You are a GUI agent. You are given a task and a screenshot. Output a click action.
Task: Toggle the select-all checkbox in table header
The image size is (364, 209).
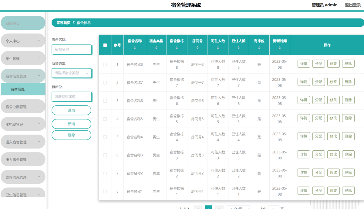click(105, 45)
